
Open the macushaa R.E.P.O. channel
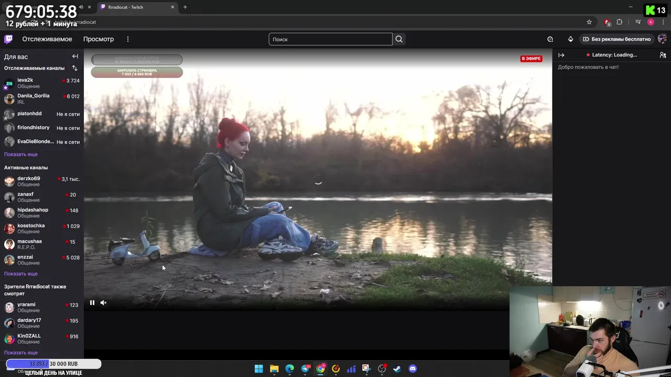click(42, 244)
